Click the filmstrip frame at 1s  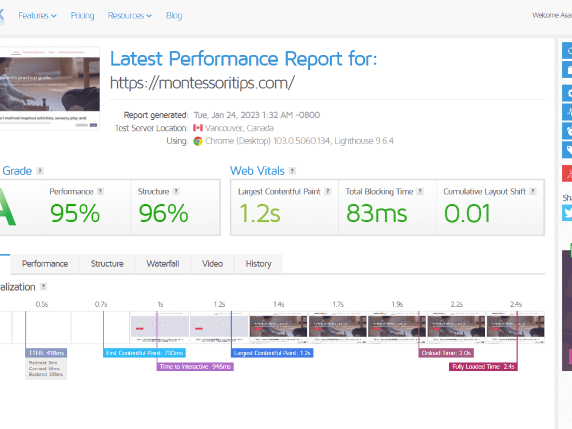point(160,327)
